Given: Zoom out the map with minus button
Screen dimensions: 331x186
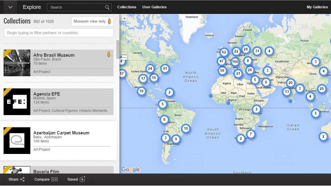Looking at the screenshot, I should pyautogui.click(x=125, y=58).
